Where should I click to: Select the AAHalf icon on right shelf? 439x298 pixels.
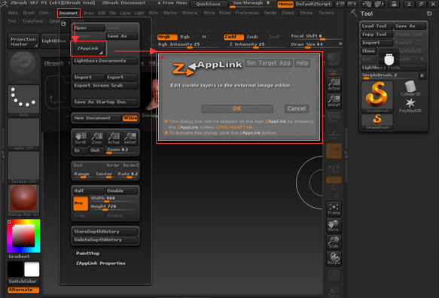[334, 101]
